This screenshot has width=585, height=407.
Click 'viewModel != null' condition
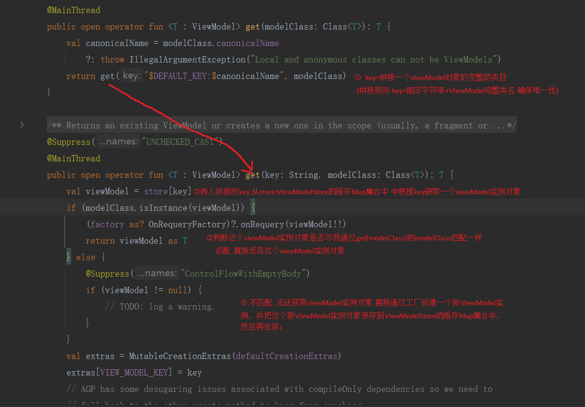146,290
